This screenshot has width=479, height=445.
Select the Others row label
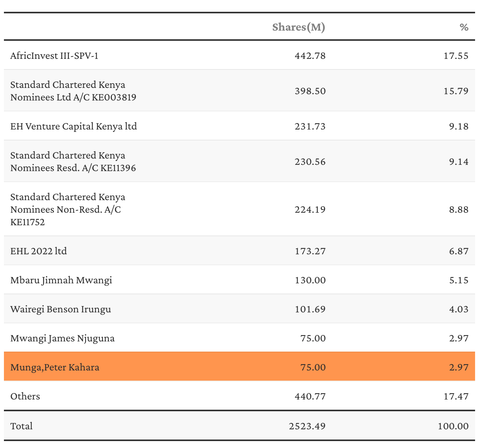point(25,396)
